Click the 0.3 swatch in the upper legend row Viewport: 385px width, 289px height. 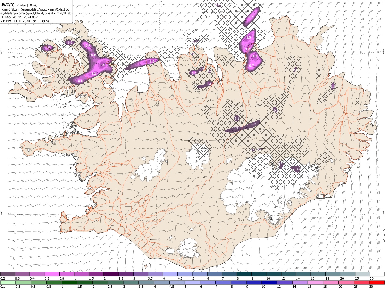tap(23, 274)
